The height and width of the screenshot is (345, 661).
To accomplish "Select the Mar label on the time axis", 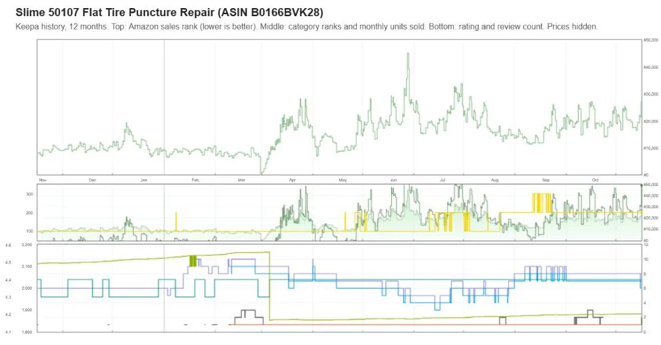I will click(241, 180).
